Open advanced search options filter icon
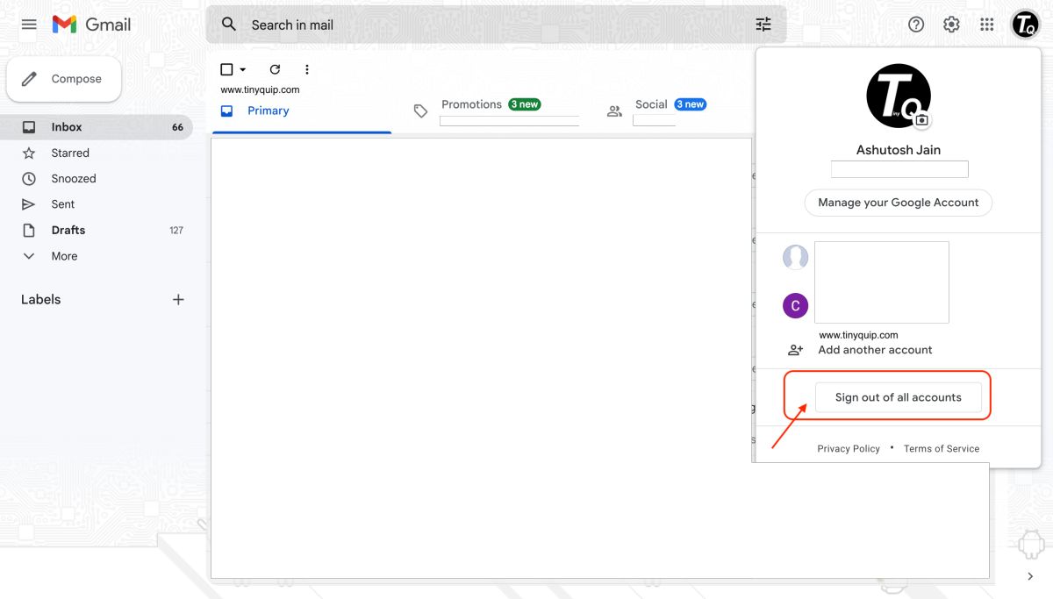Screen dimensions: 1053x599 click(763, 25)
